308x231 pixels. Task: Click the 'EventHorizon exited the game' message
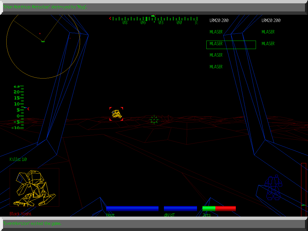(x=32, y=223)
